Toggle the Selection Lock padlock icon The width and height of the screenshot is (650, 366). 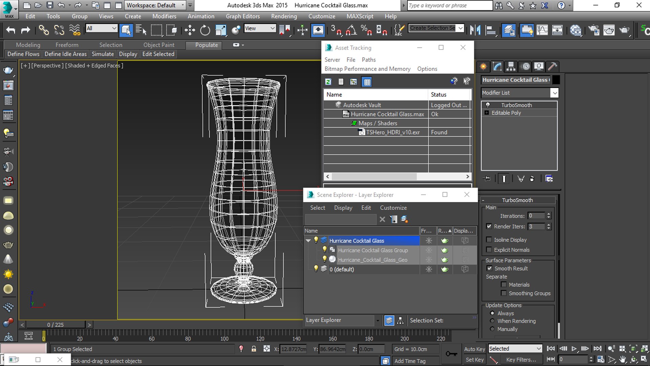[254, 349]
